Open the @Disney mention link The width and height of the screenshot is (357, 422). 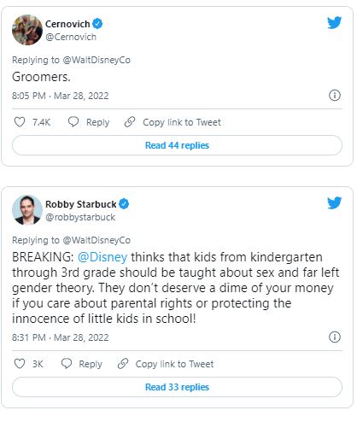[x=102, y=257]
